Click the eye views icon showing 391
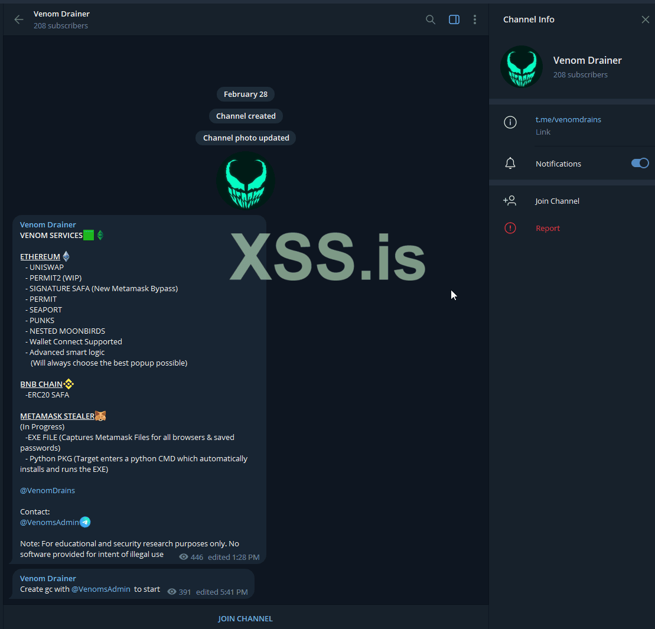Viewport: 655px width, 629px height. click(172, 591)
